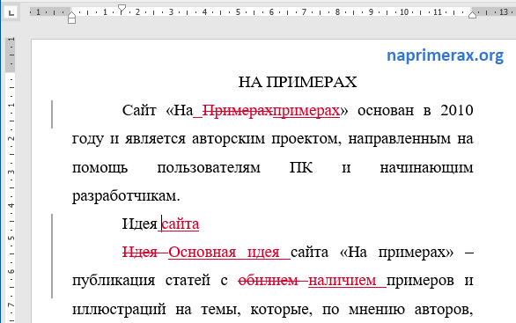516x323 pixels.
Task: Click the word "пользователям"
Action: point(209,168)
